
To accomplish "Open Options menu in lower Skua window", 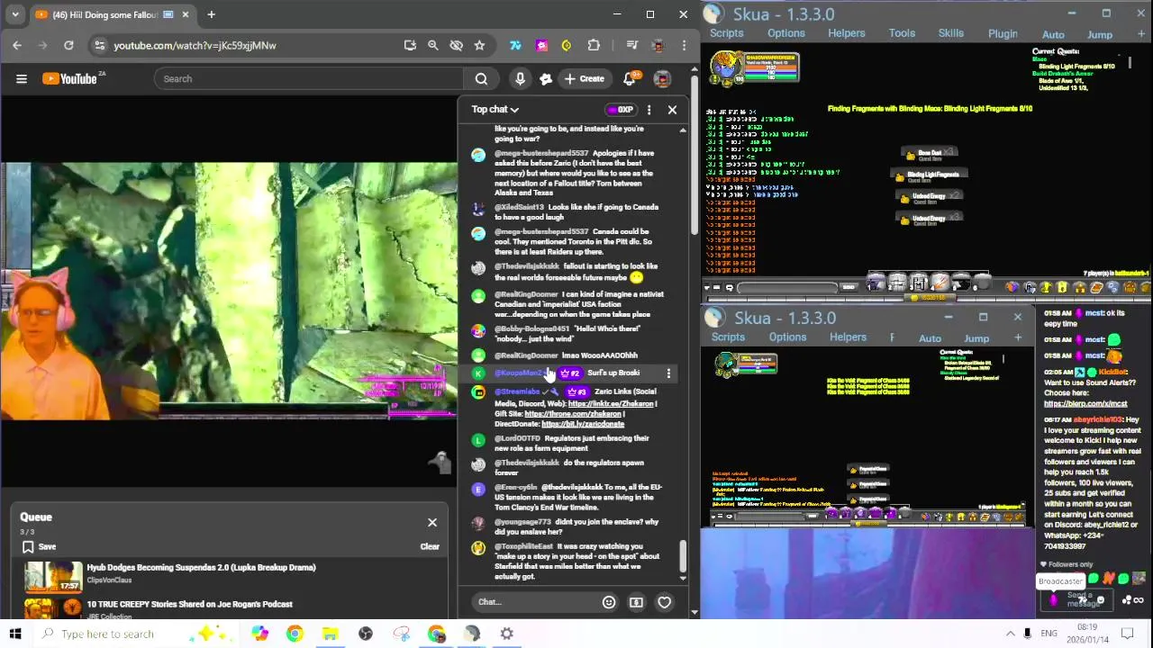I will coord(787,337).
